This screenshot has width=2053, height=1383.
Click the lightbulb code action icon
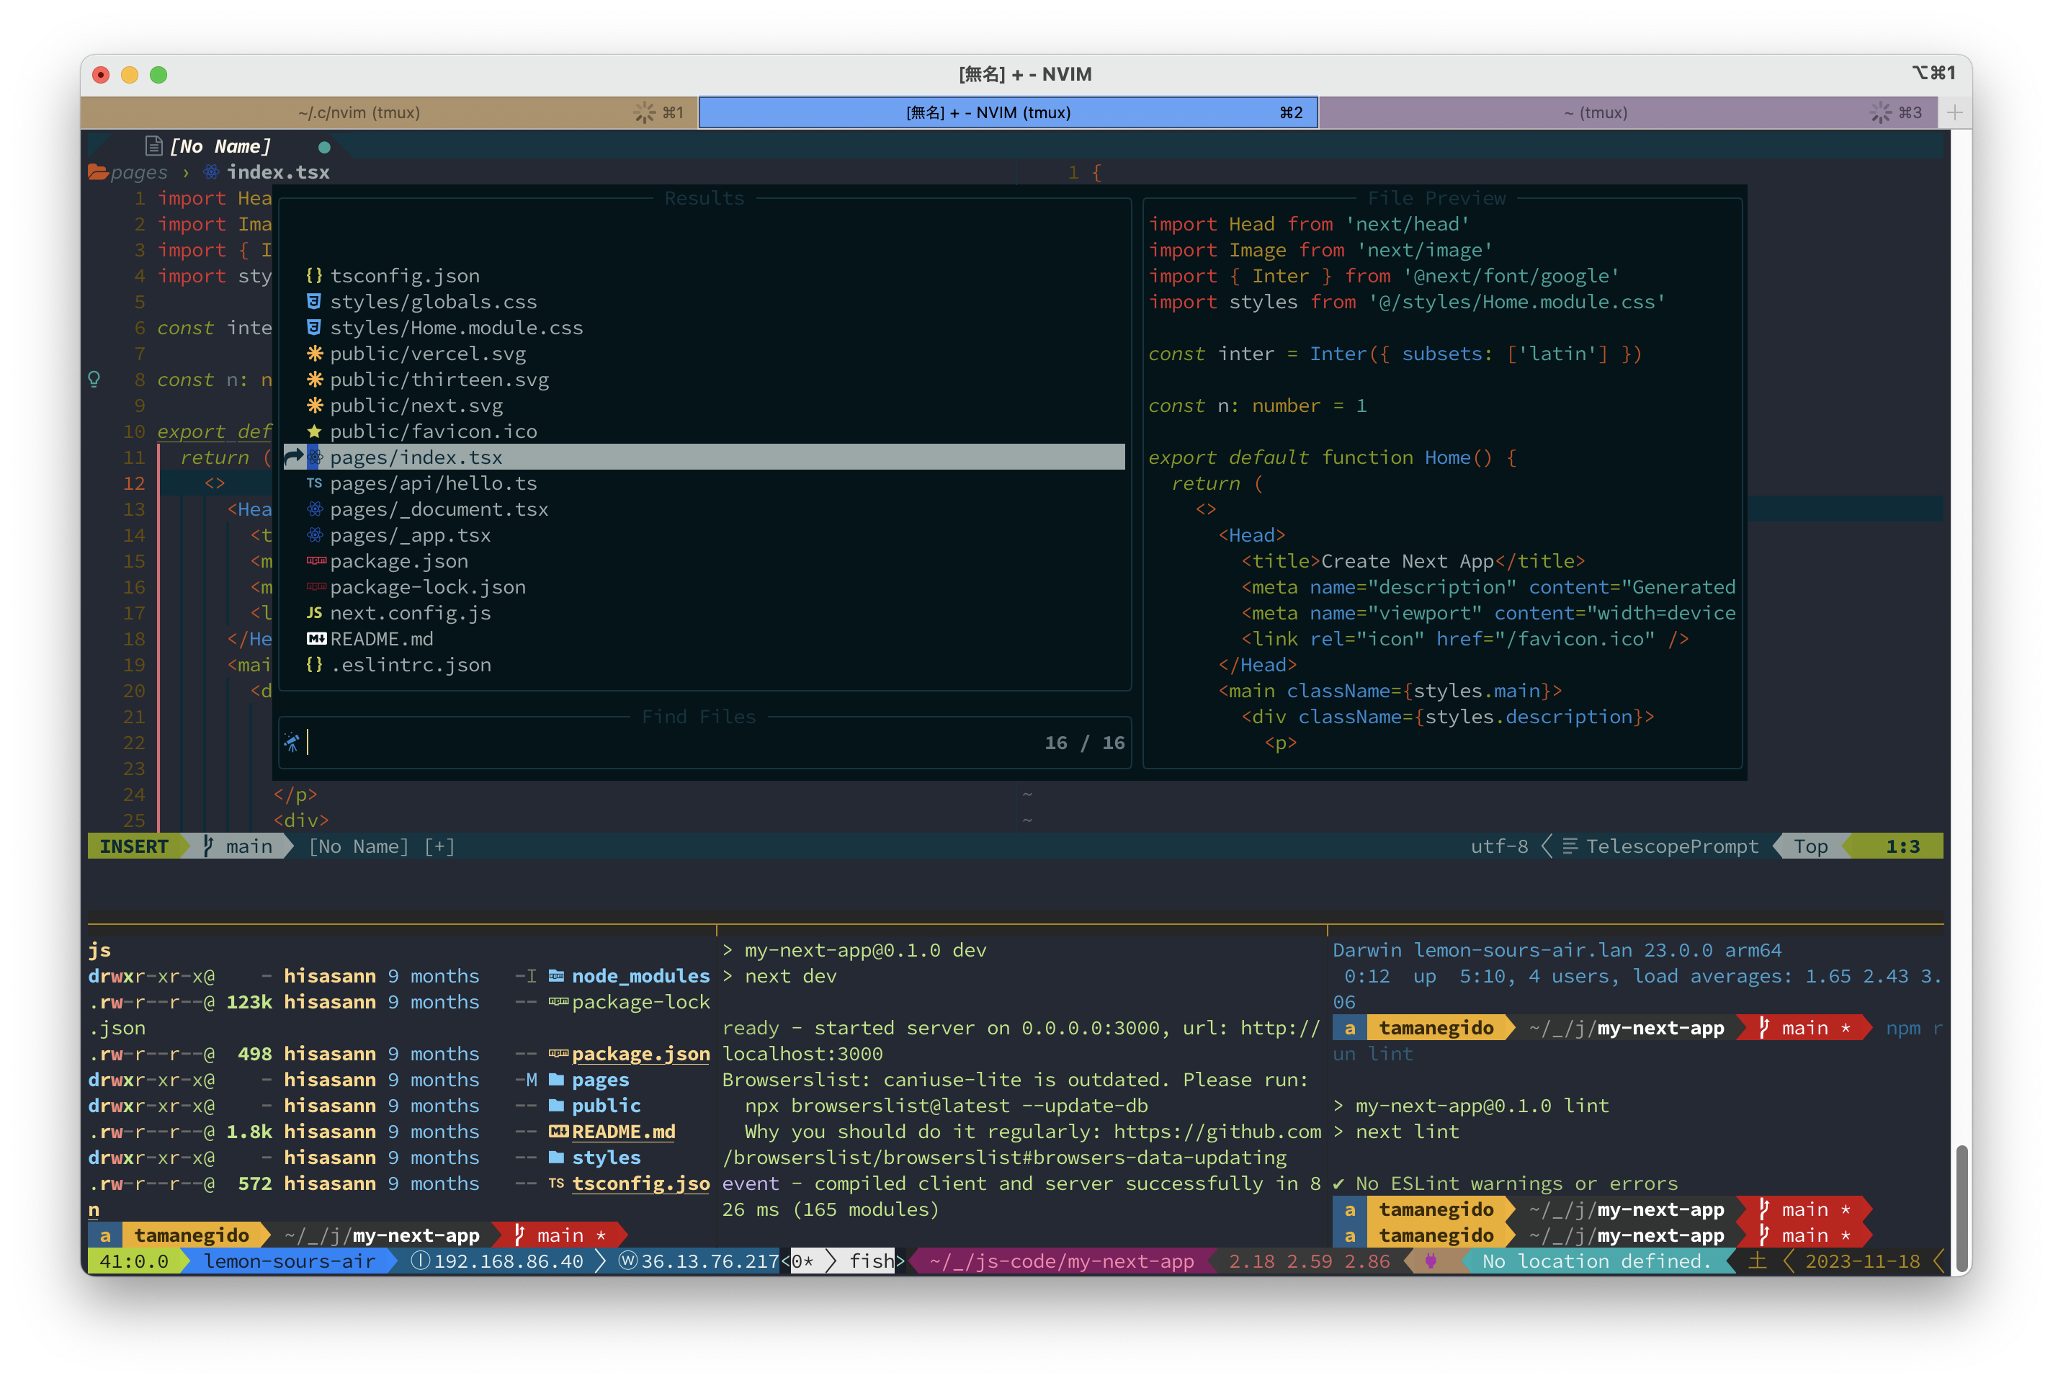click(x=94, y=380)
